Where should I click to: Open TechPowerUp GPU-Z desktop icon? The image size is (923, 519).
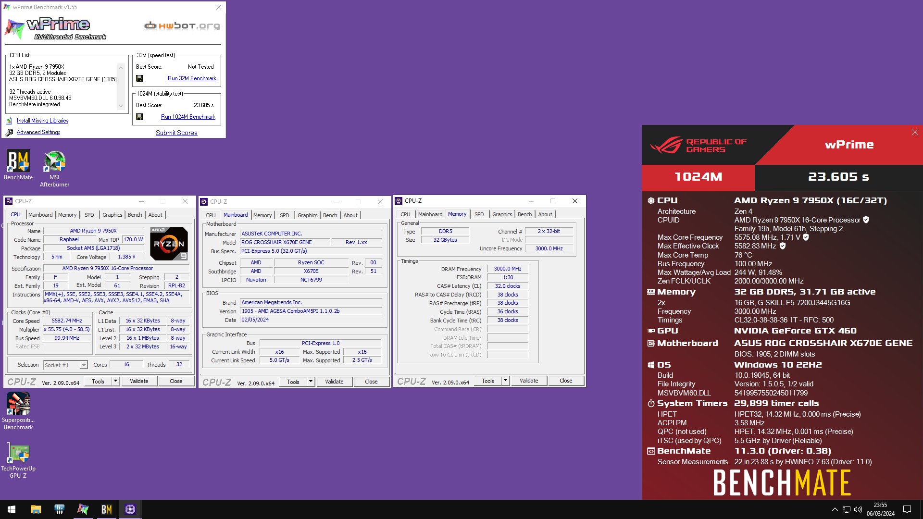click(18, 459)
